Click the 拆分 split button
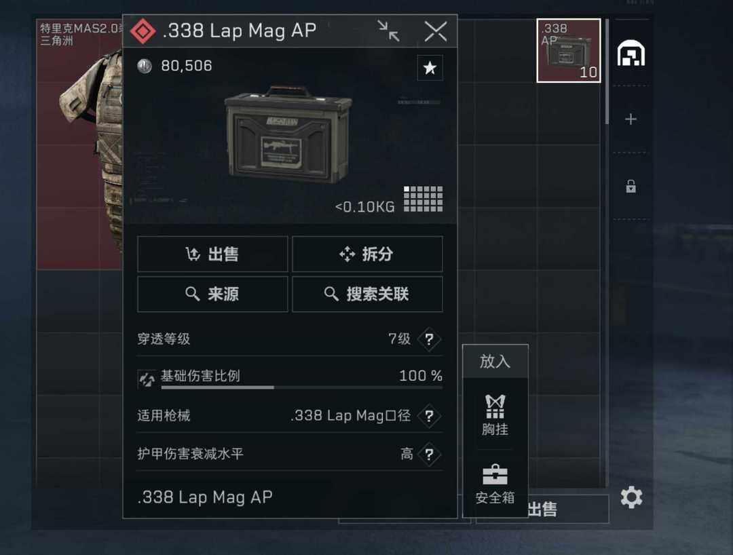Screen dimensions: 733x555 [367, 254]
